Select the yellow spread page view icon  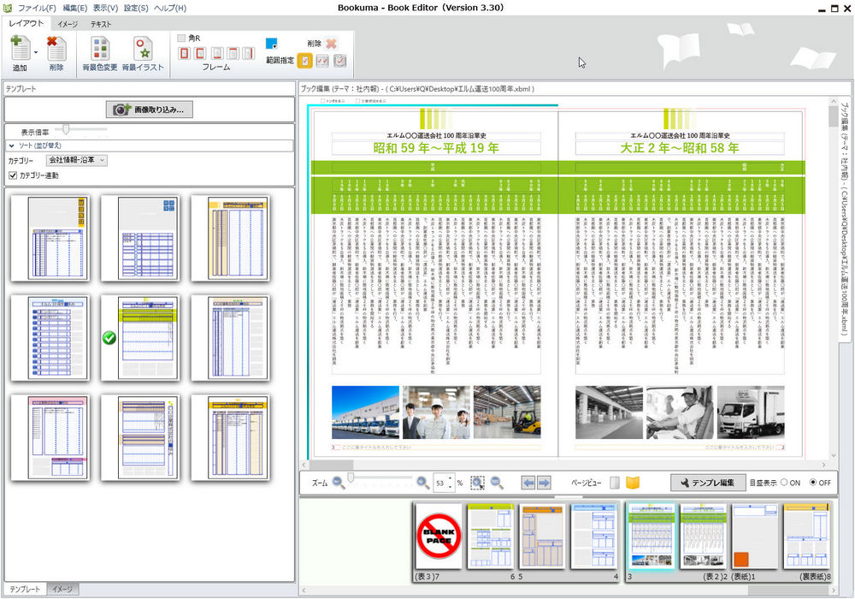(x=634, y=483)
